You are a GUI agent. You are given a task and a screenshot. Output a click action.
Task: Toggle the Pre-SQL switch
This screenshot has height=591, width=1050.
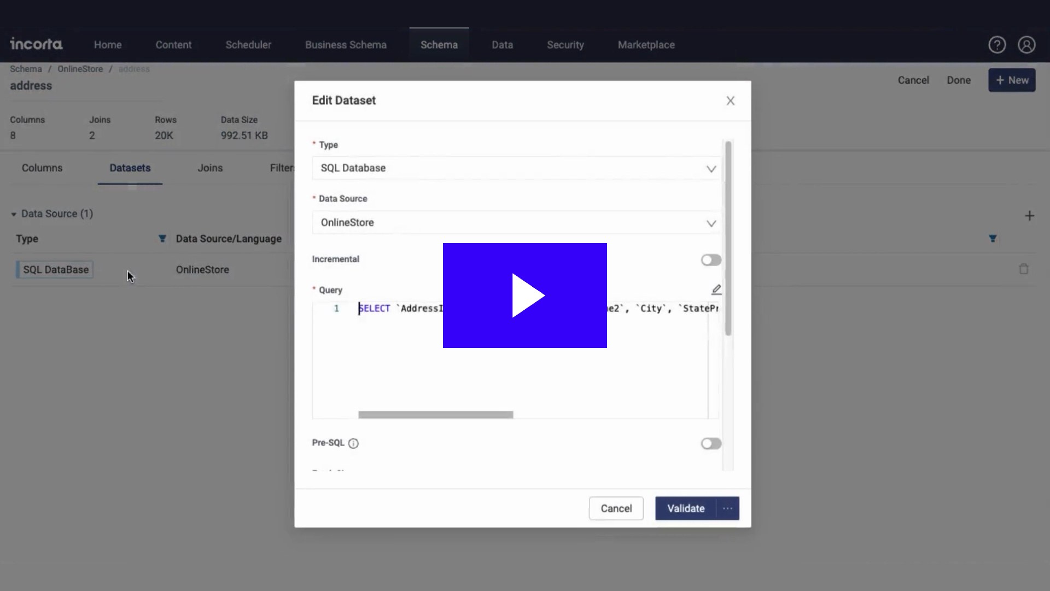[x=711, y=443]
